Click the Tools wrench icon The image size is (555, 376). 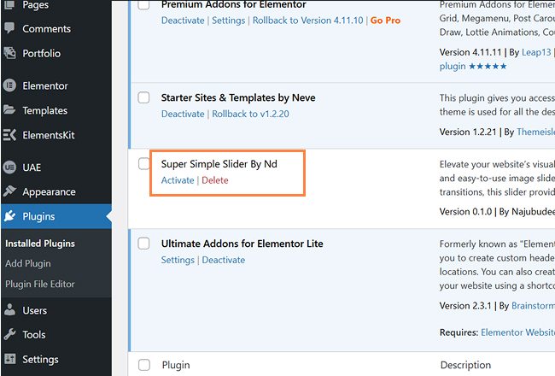coord(10,335)
